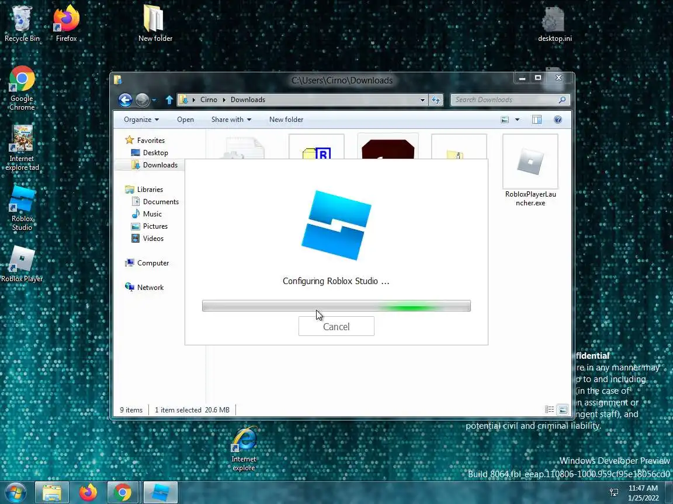The image size is (673, 504).
Task: Click the Windows Start orb
Action: [x=15, y=492]
